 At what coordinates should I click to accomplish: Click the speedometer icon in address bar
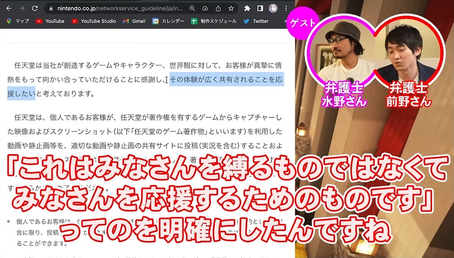tap(205, 8)
